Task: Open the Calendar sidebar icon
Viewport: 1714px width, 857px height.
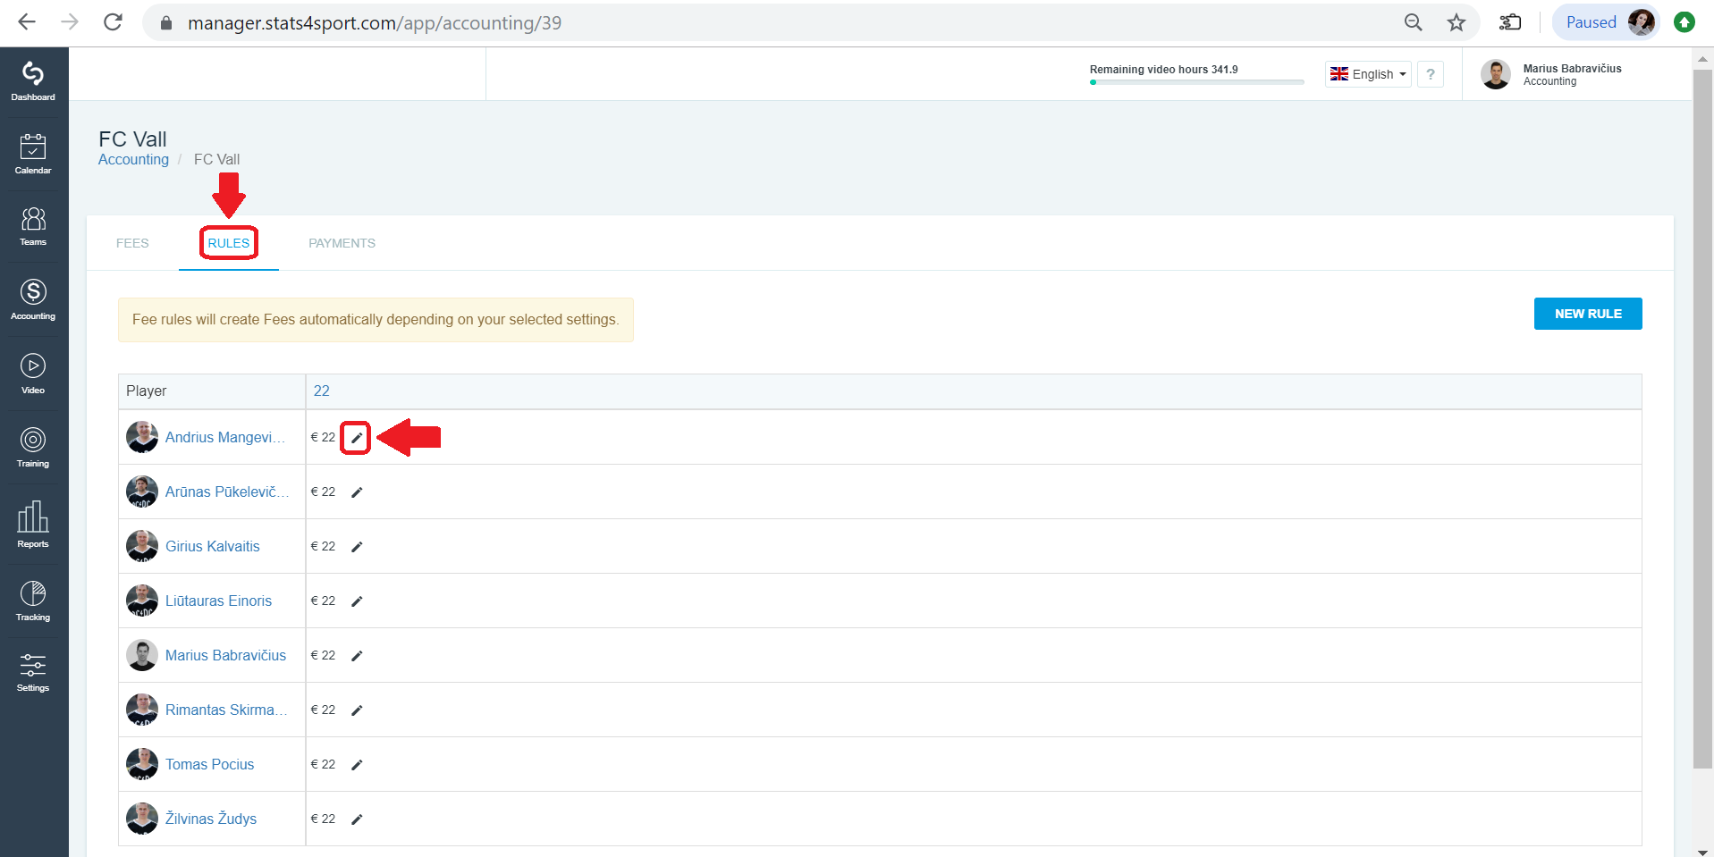Action: 33,154
